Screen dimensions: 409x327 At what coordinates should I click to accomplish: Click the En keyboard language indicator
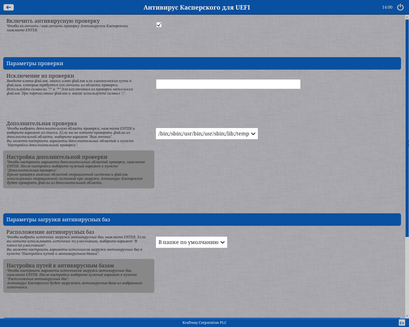[x=402, y=323]
